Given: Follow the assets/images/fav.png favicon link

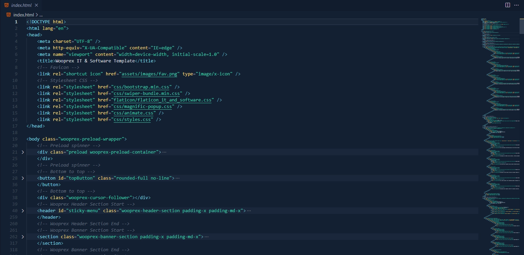Looking at the screenshot, I should (x=149, y=74).
